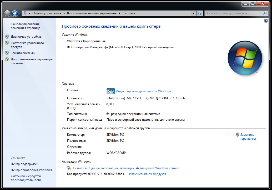The height and width of the screenshot is (190, 272).
Task: Click "64-разрядная операционная система" text
Action: (133, 114)
